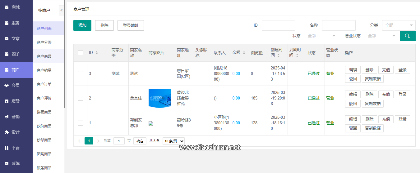Click the 名称 search input field
This screenshot has height=173, width=420.
pyautogui.click(x=339, y=25)
